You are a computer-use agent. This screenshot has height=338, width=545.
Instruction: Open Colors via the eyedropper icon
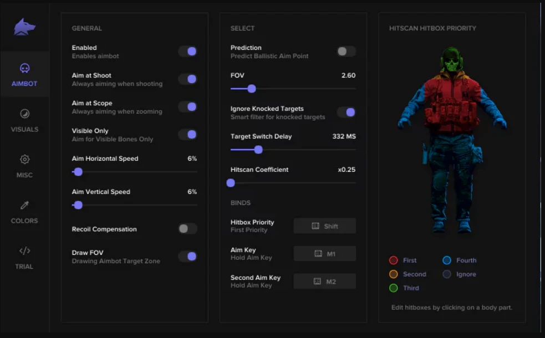(x=24, y=206)
